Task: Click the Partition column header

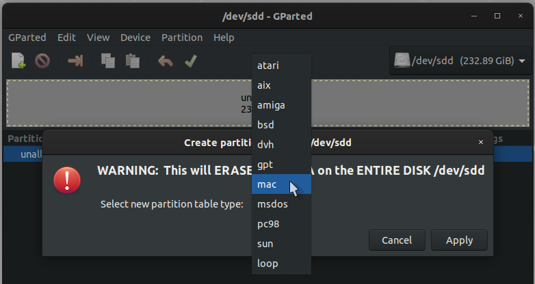Action: click(25, 139)
